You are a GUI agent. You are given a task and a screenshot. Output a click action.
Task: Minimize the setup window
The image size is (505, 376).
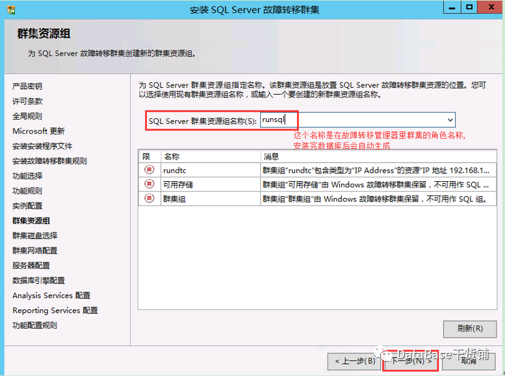pyautogui.click(x=452, y=8)
